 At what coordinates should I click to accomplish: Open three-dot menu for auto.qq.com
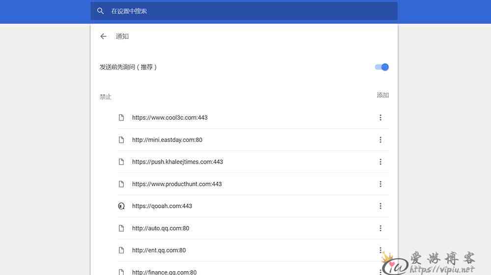pos(381,228)
